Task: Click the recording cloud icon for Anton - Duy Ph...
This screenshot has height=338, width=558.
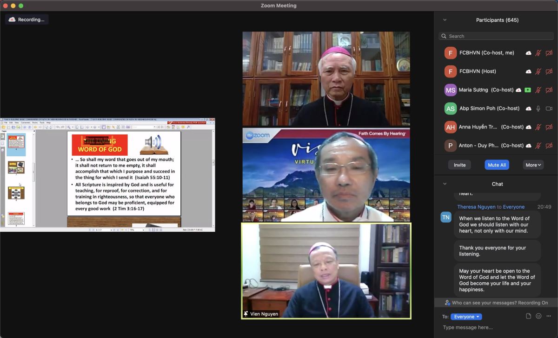Action: tap(529, 146)
